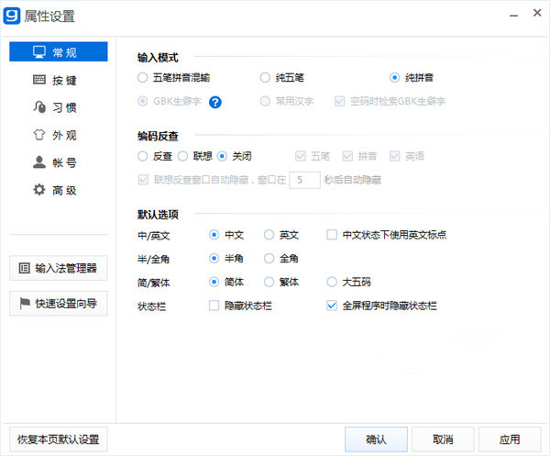Viewport: 550px width, 456px height.
Task: Switch to the 习惯 tab
Action: tap(59, 107)
